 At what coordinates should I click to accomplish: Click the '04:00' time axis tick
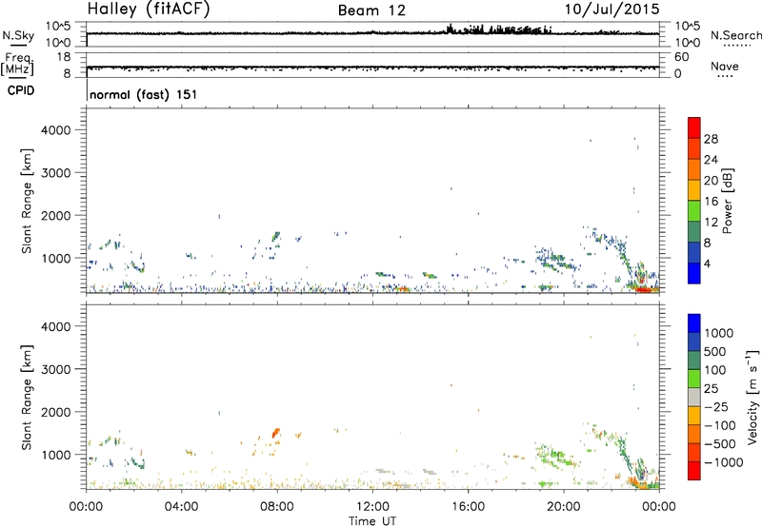coord(181,507)
